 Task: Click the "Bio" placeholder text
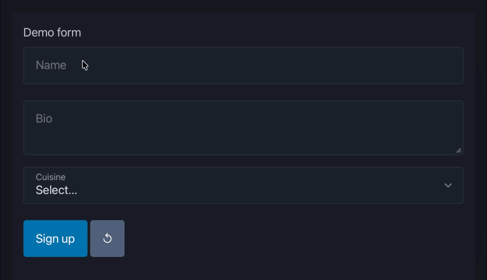[x=44, y=119]
